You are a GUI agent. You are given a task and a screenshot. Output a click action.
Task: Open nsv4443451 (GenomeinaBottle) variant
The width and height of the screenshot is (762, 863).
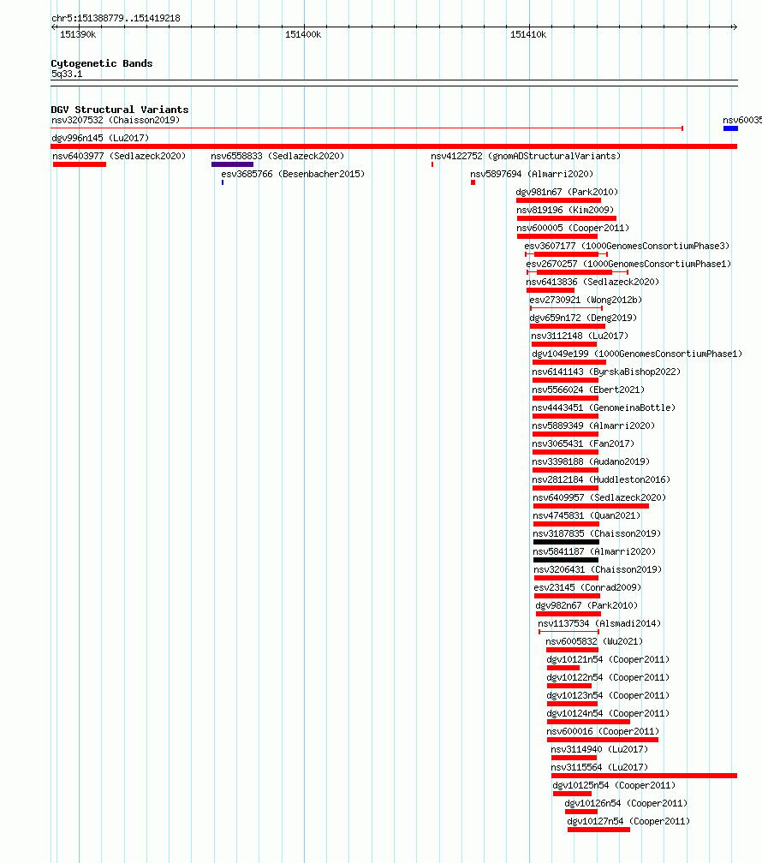(604, 408)
